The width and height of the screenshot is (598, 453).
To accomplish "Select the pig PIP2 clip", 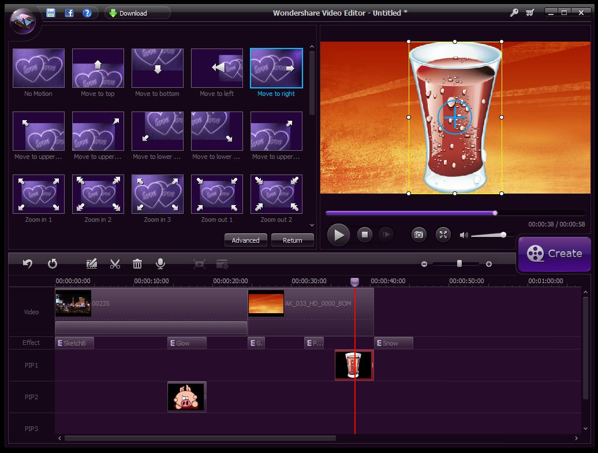I will (187, 397).
